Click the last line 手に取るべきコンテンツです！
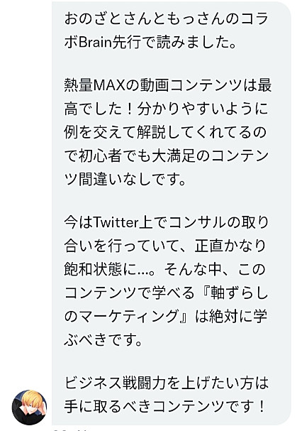The height and width of the screenshot is (431, 297). tap(164, 406)
